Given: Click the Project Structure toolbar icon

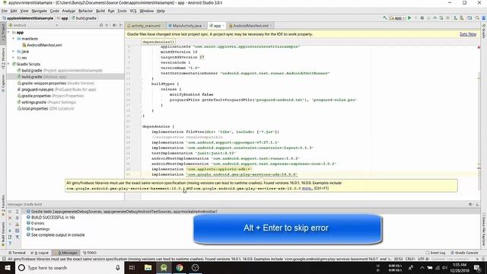Looking at the screenshot, I should point(469,18).
